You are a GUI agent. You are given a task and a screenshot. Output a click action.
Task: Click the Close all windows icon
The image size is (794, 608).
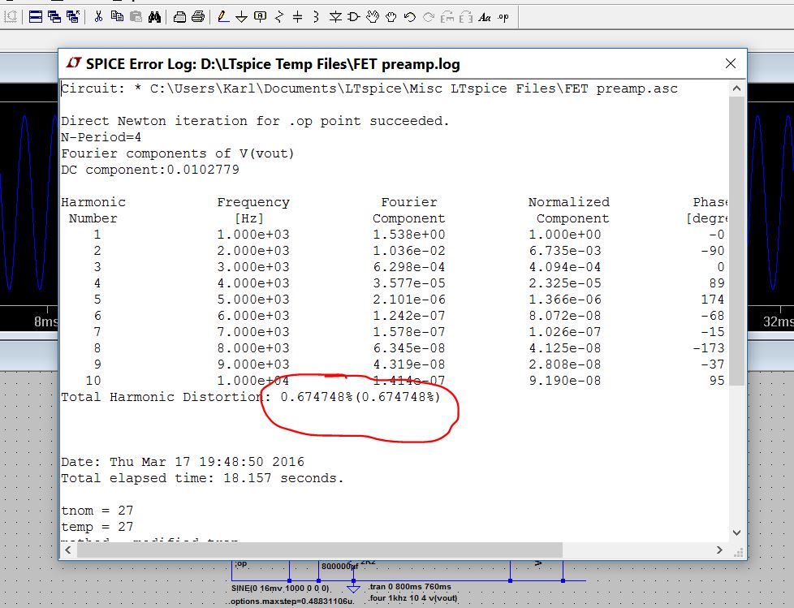pyautogui.click(x=73, y=17)
